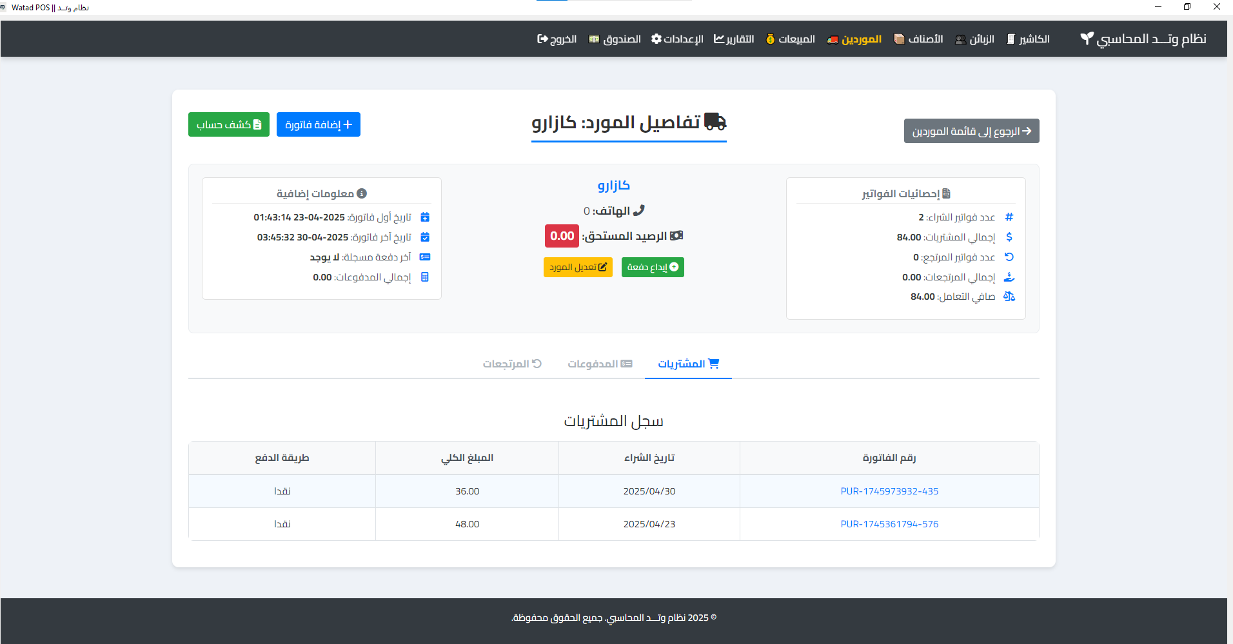Click الخروج to log out
Screen dimensions: 1233x644
point(557,39)
